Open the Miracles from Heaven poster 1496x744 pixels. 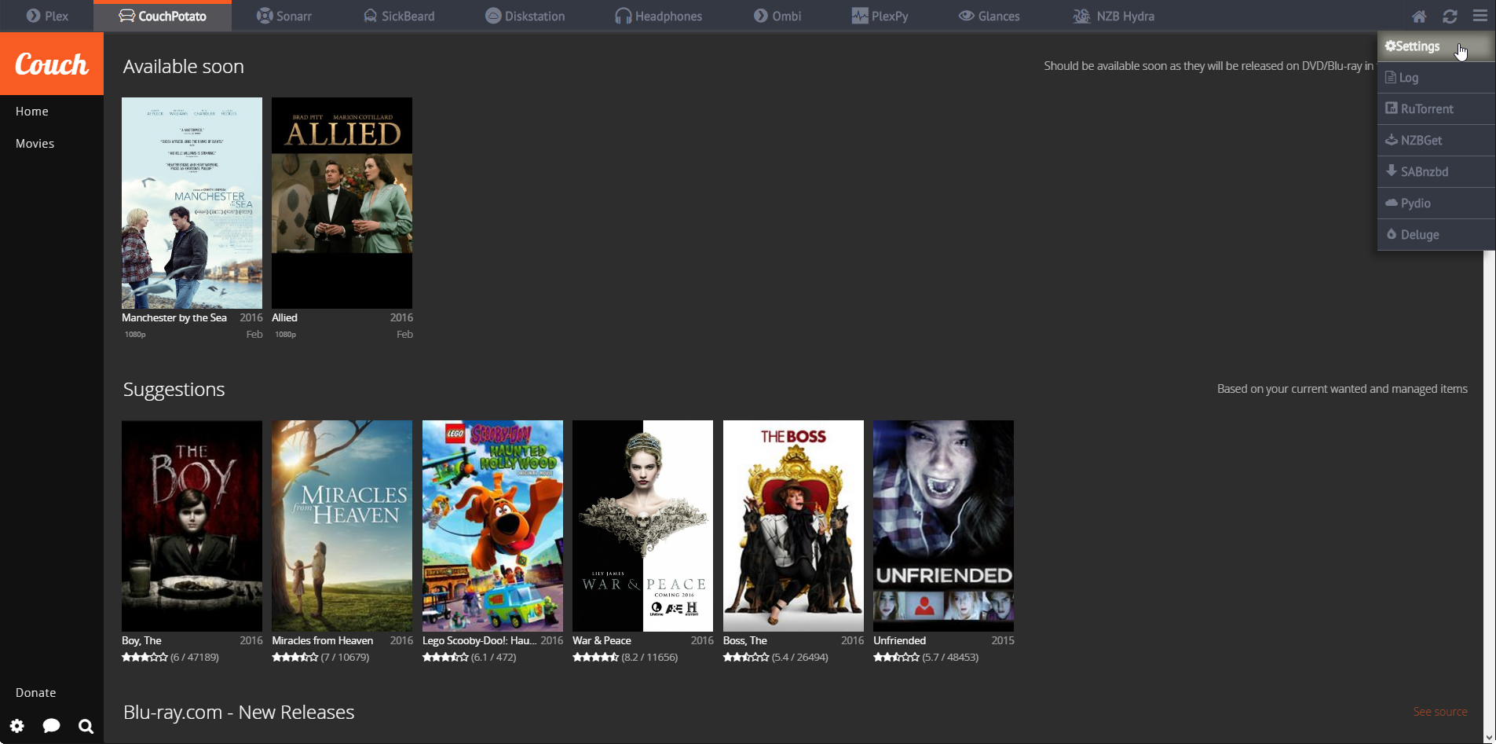[342, 526]
